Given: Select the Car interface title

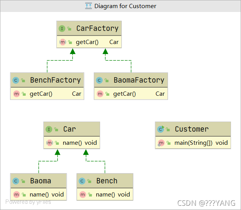Looking at the screenshot, I should (x=69, y=129).
